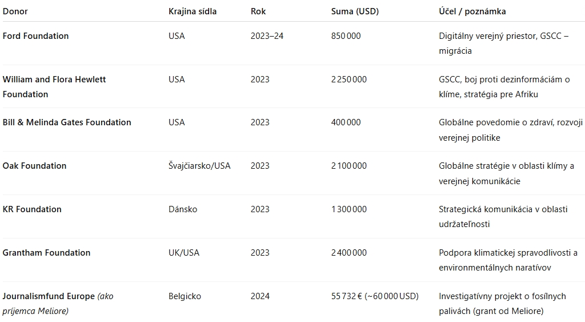This screenshot has height=322, width=585.
Task: Click the Donor column header
Action: [15, 11]
